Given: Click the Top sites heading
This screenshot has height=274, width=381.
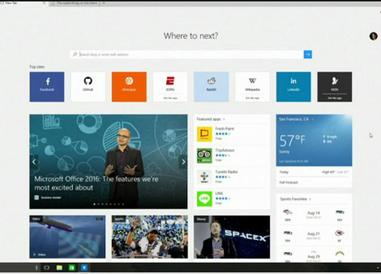Looking at the screenshot, I should pyautogui.click(x=37, y=67).
